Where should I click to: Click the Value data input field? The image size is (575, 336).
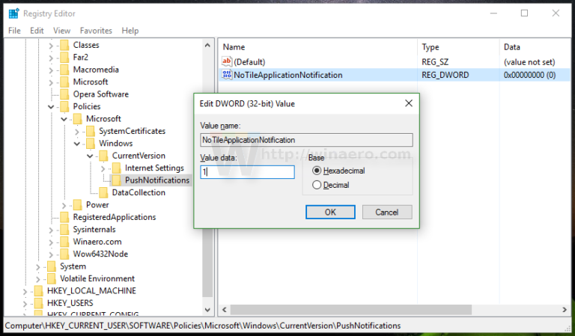click(x=247, y=172)
